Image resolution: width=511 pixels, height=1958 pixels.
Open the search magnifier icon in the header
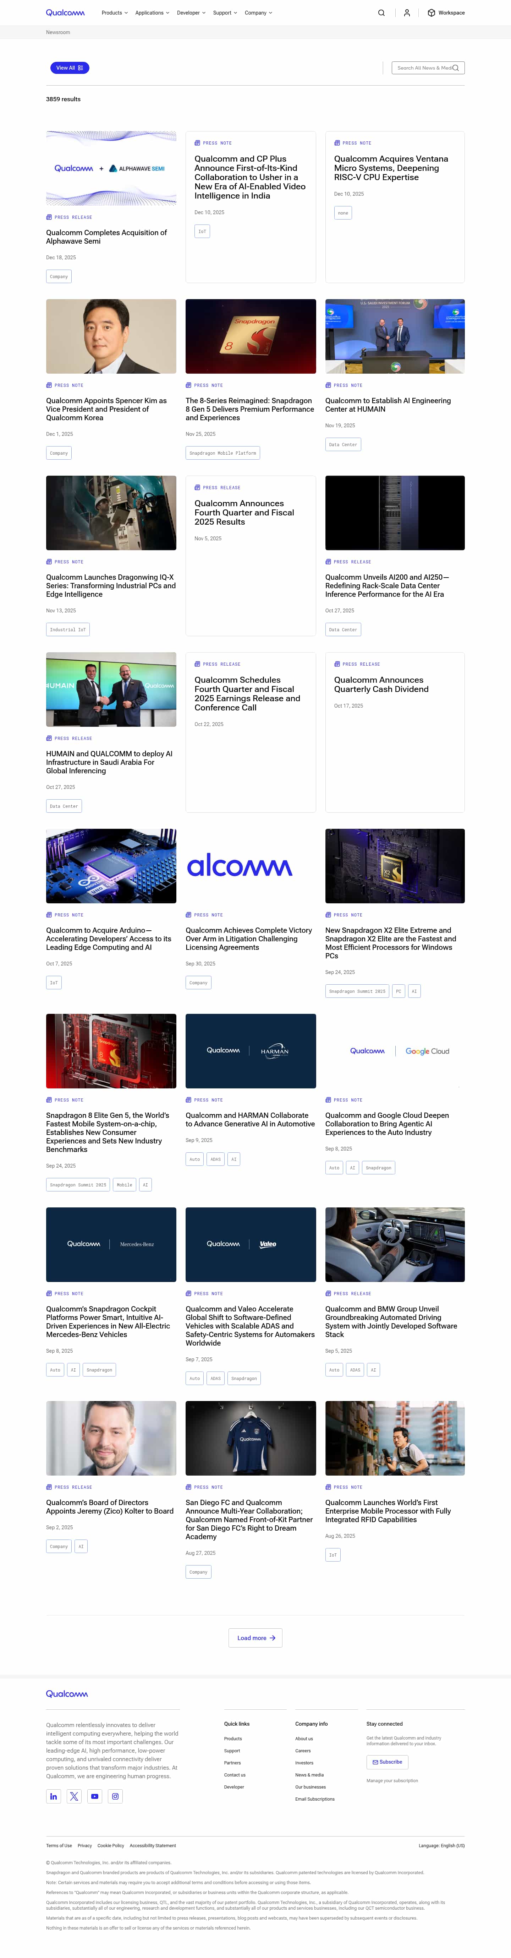[381, 13]
